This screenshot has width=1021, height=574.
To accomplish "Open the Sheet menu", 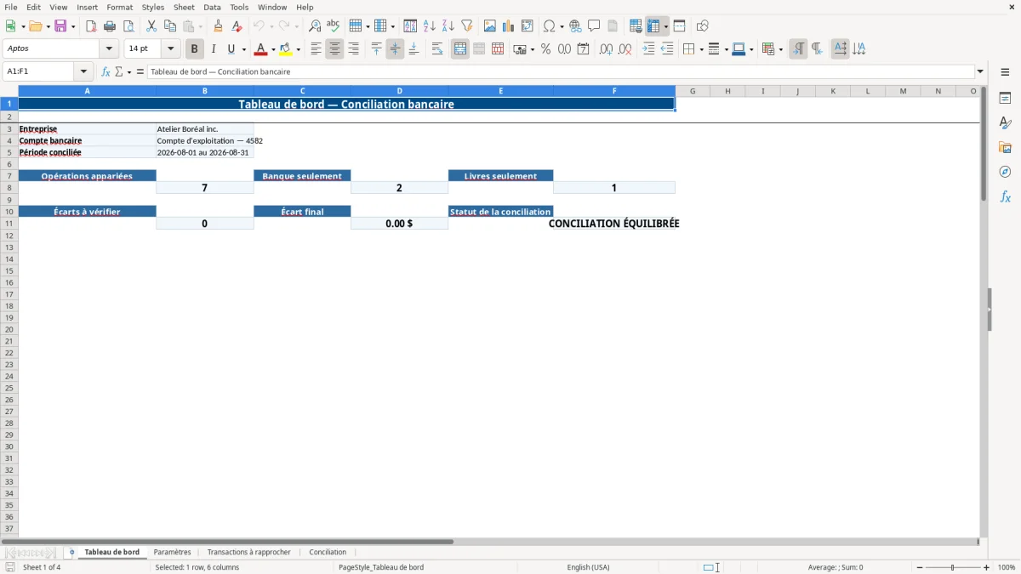I will 184,7.
